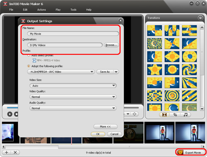Open the Edit menu
The image size is (207, 157).
point(25,10)
